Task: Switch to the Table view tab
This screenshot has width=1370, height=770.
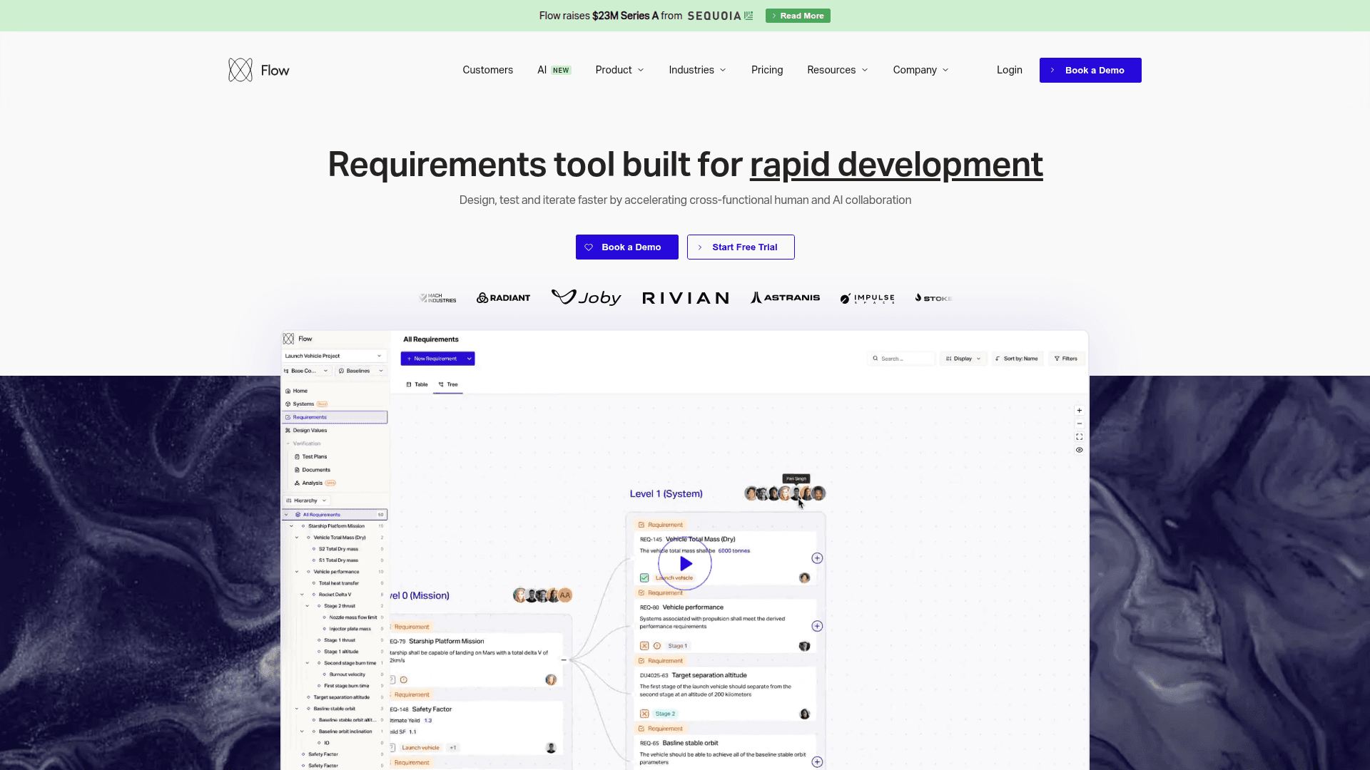Action: tap(417, 384)
